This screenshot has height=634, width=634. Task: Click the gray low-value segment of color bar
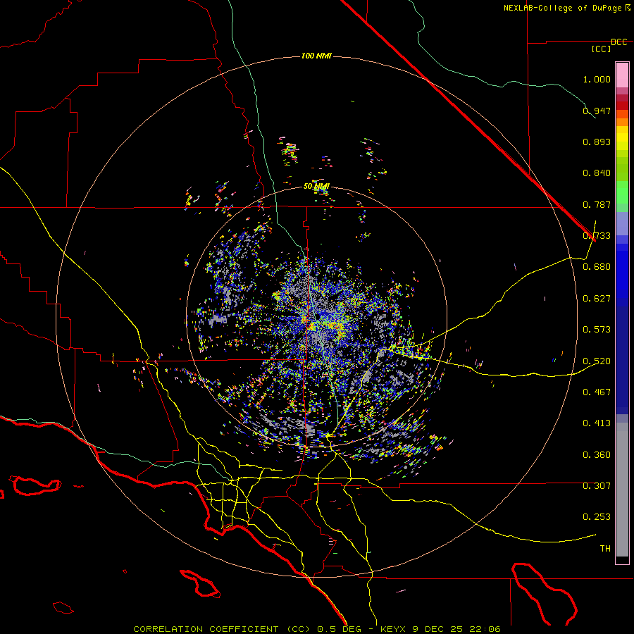(622, 490)
